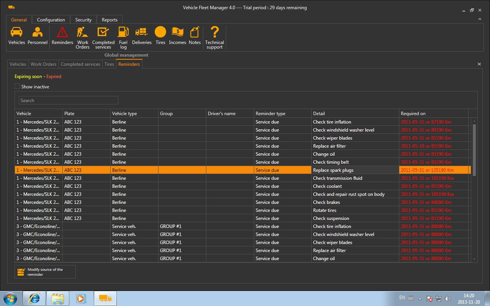Open the Personnel ribbon icon

pyautogui.click(x=38, y=36)
